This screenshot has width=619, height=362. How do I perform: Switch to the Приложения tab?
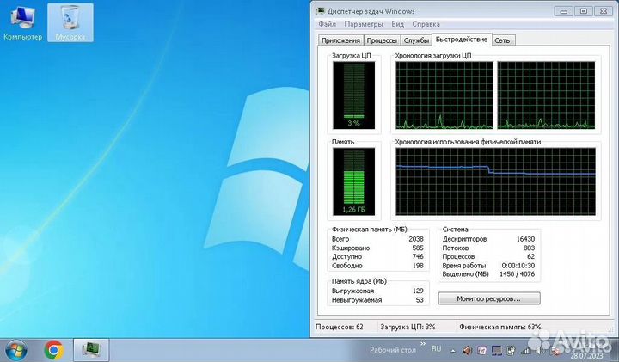(x=340, y=40)
